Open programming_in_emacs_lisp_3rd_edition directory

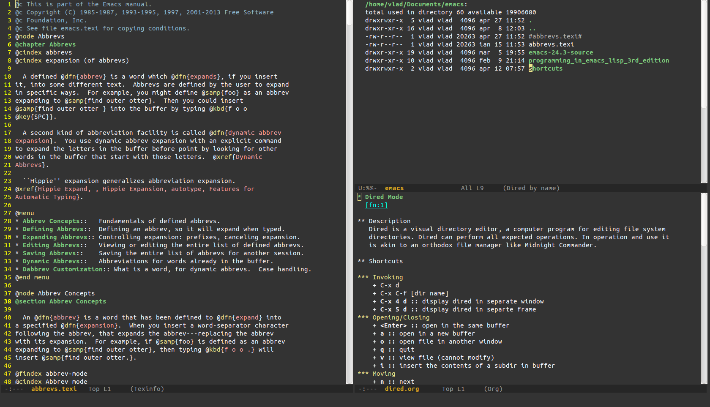pyautogui.click(x=599, y=60)
